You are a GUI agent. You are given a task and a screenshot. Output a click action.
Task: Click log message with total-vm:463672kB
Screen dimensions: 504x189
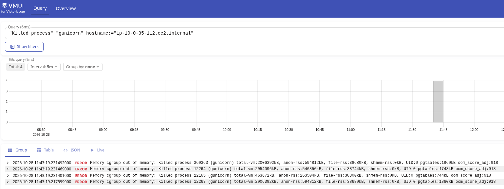[290, 176]
